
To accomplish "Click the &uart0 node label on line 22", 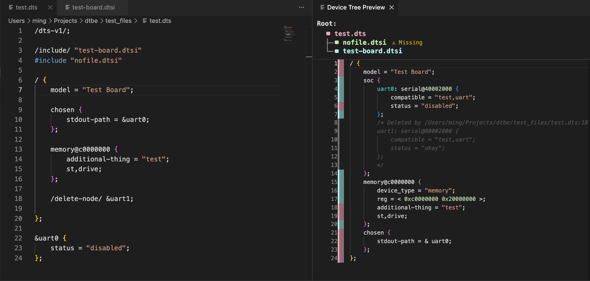I will point(46,238).
